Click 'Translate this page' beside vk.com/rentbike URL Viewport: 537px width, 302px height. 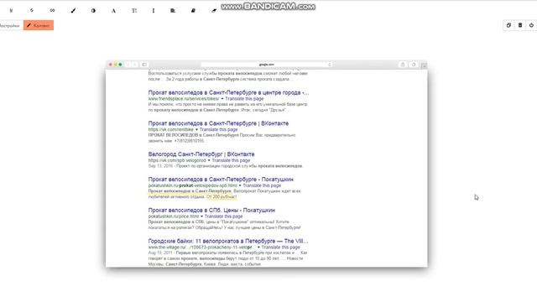point(218,129)
